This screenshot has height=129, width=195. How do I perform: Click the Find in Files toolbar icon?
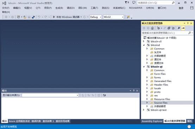point(128,17)
